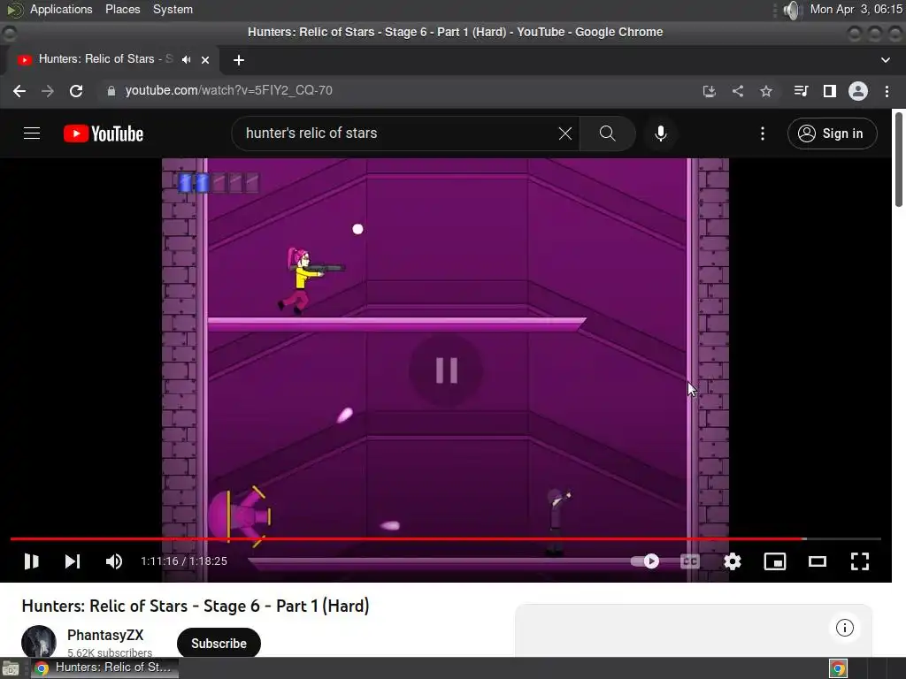Open Chrome profile avatar

pyautogui.click(x=858, y=91)
